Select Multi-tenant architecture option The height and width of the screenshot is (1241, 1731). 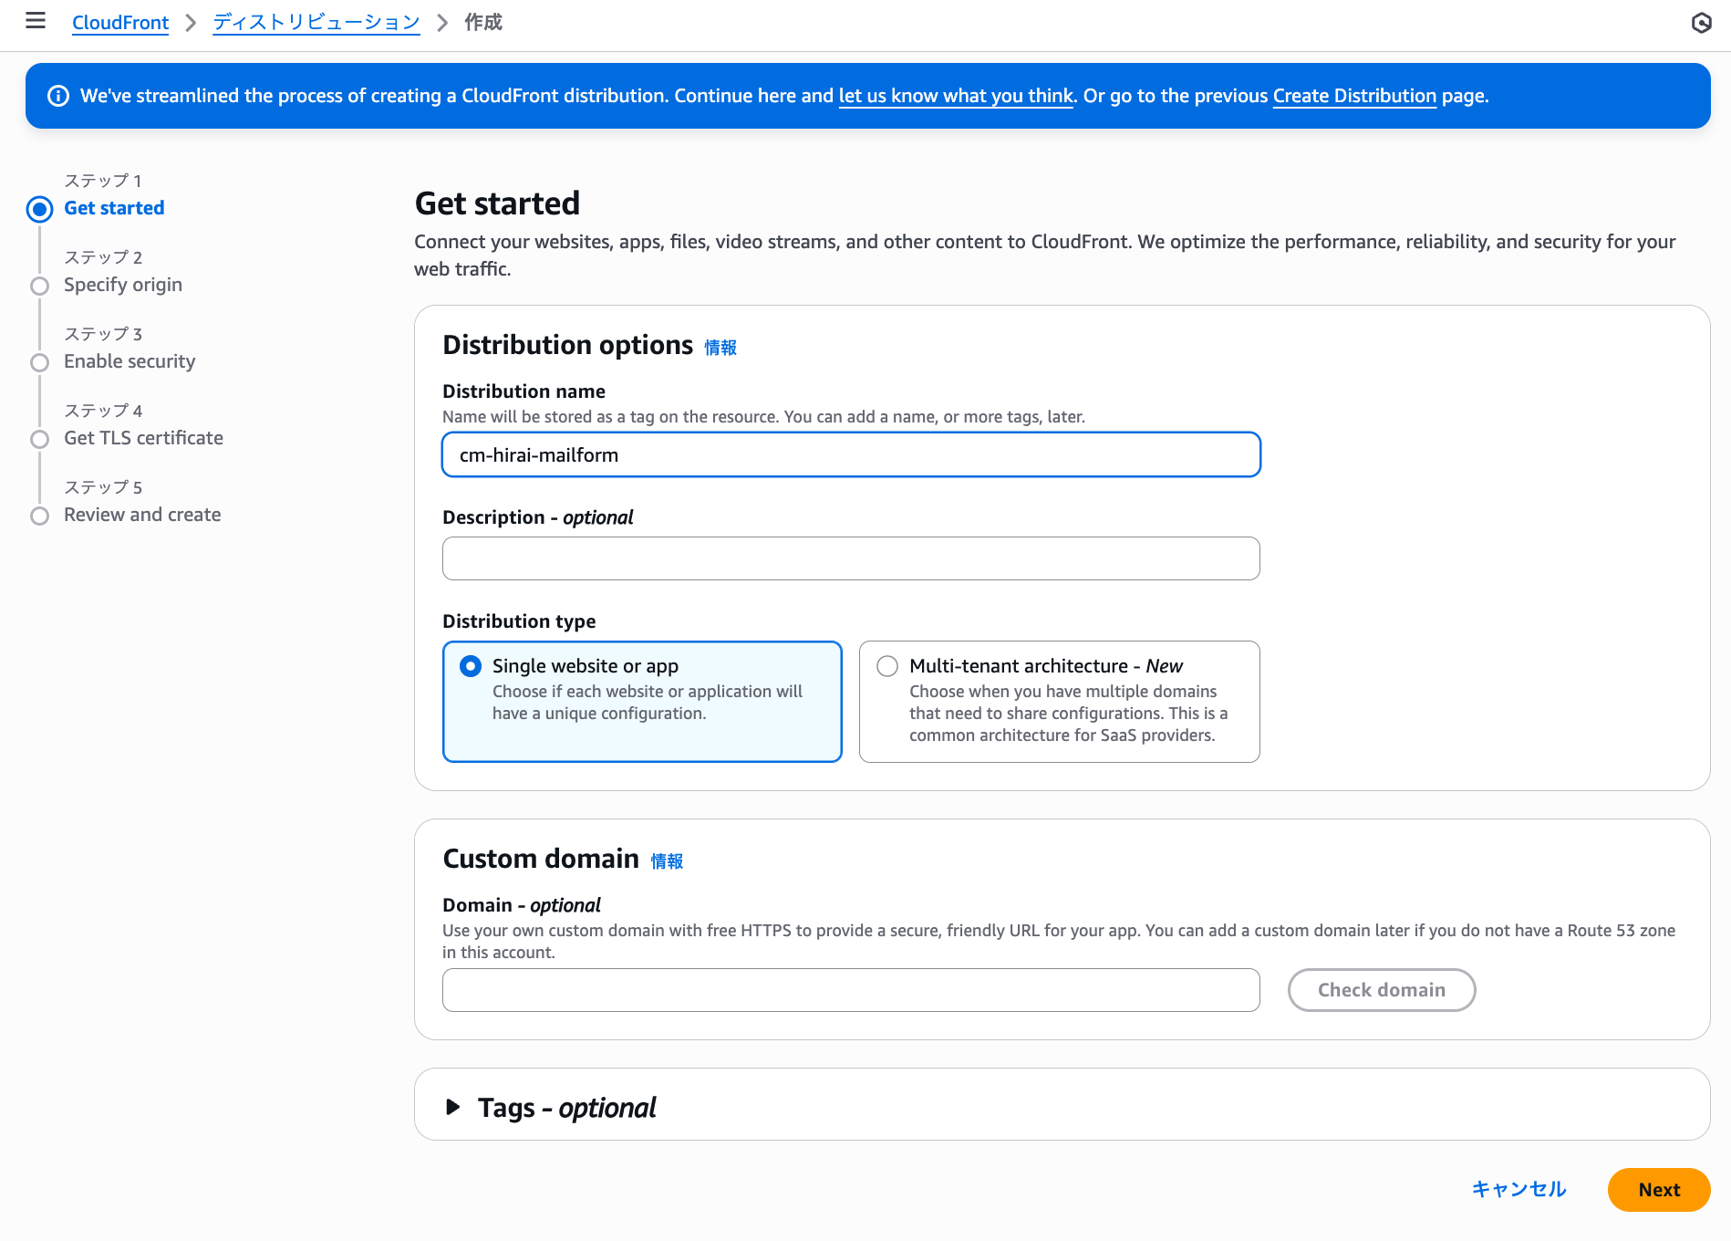[x=1060, y=702]
